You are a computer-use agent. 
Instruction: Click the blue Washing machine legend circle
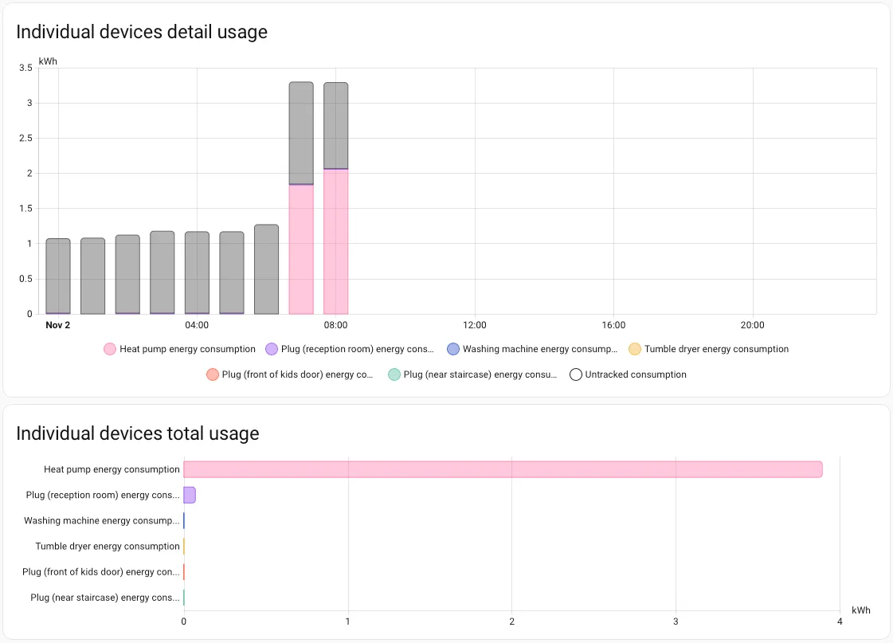pos(453,349)
